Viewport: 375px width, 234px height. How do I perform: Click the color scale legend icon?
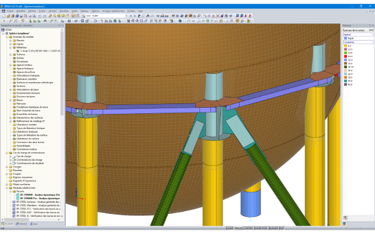point(249,21)
